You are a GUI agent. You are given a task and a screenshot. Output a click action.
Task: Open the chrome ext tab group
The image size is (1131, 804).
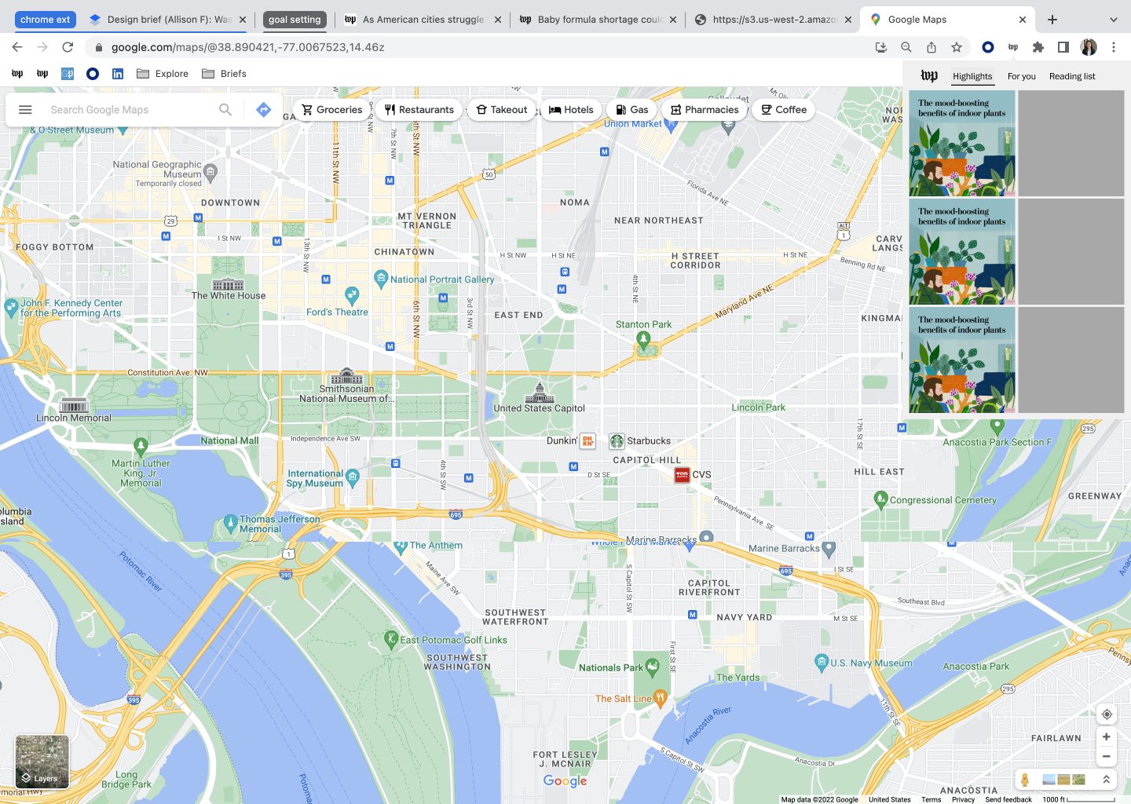46,20
